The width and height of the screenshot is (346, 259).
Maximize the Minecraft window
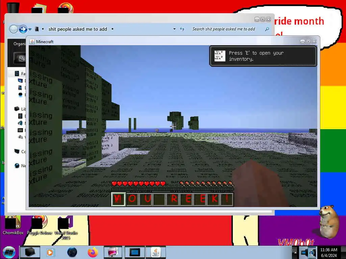click(308, 41)
